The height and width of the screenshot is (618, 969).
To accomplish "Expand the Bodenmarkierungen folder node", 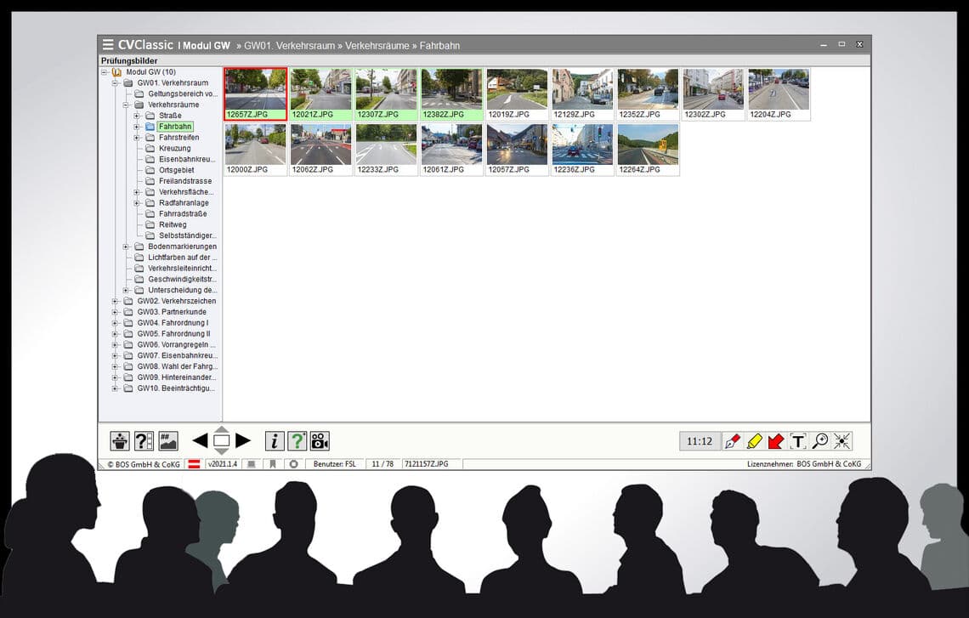I will coord(126,247).
